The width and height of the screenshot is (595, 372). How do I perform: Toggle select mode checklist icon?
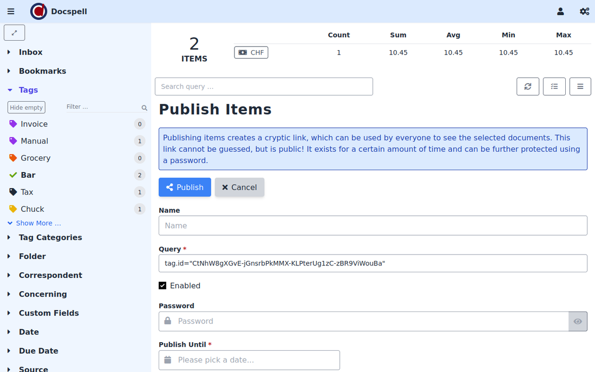[554, 86]
